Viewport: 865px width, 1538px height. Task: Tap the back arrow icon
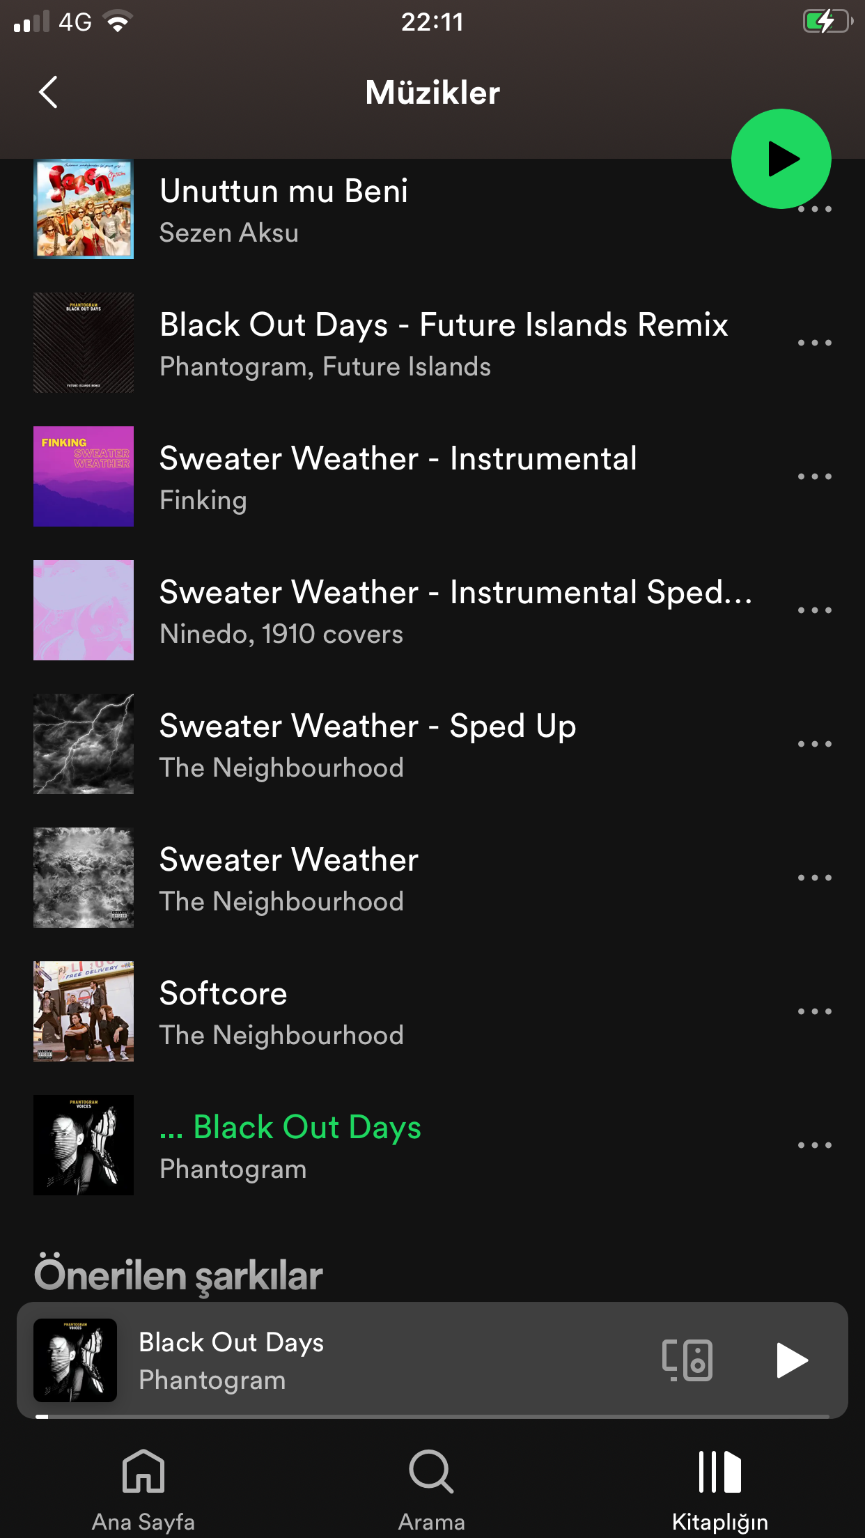48,92
